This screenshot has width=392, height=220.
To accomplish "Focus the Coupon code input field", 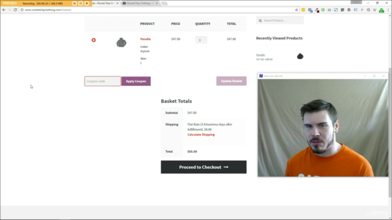I will tap(102, 81).
